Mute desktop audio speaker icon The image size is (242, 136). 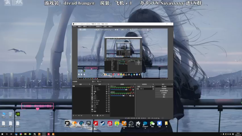click(x=130, y=96)
